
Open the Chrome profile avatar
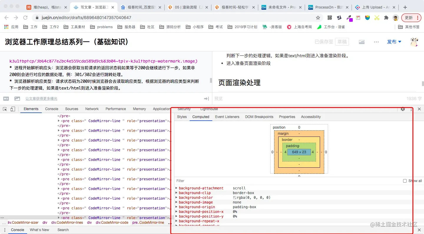[396, 18]
